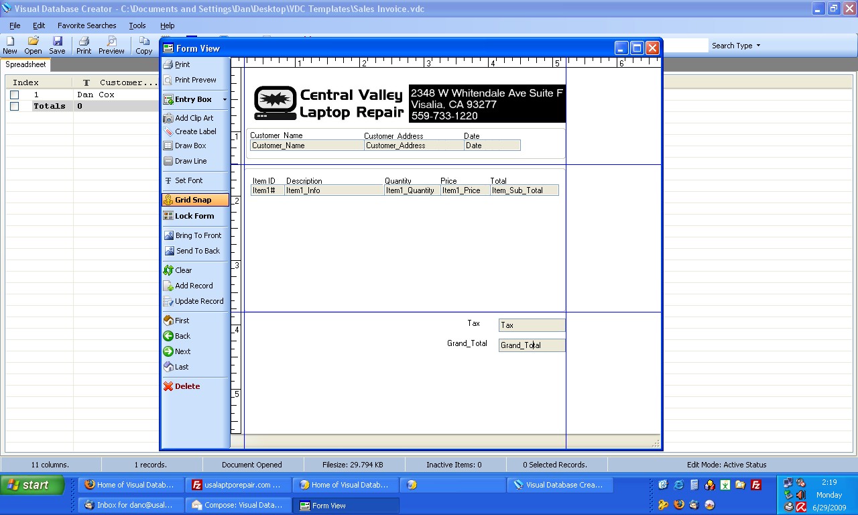
Task: Click the Dan Cox cell in spreadsheet
Action: 96,95
